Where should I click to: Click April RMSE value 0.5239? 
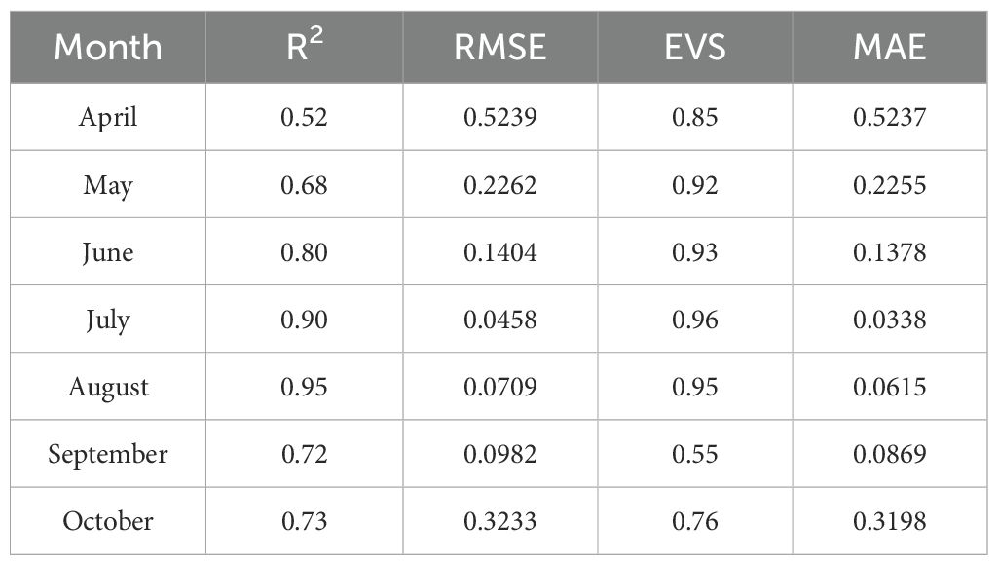[500, 117]
